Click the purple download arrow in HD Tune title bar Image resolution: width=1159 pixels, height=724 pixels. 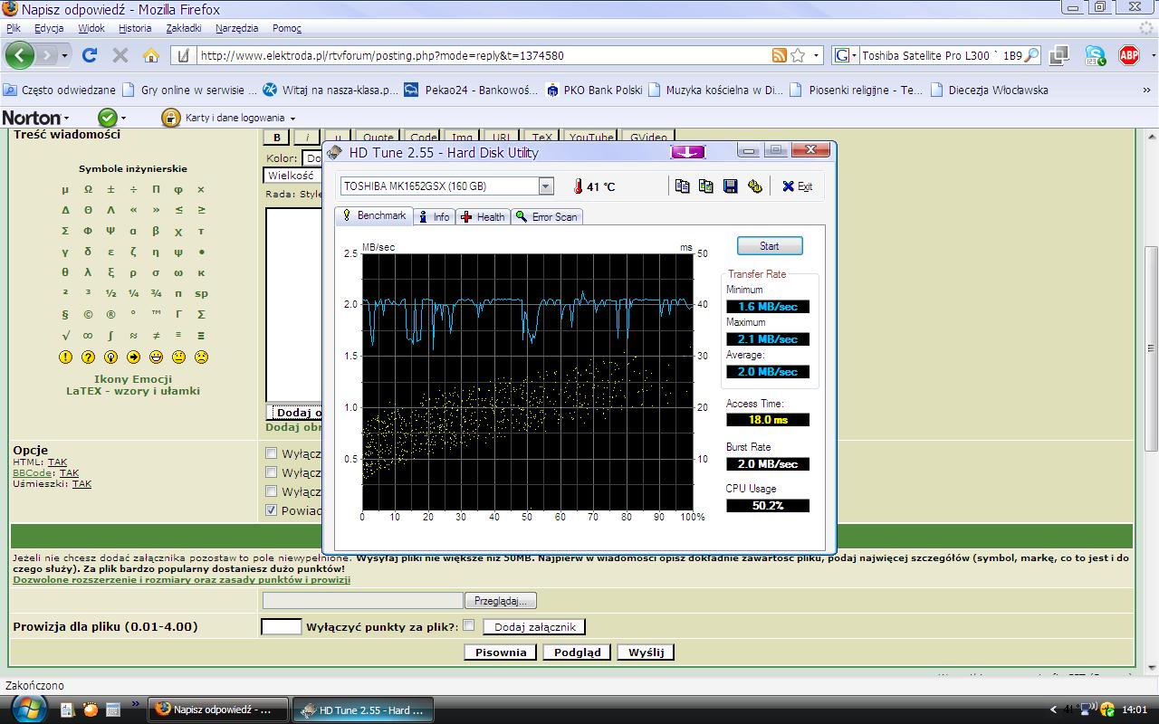click(x=688, y=152)
